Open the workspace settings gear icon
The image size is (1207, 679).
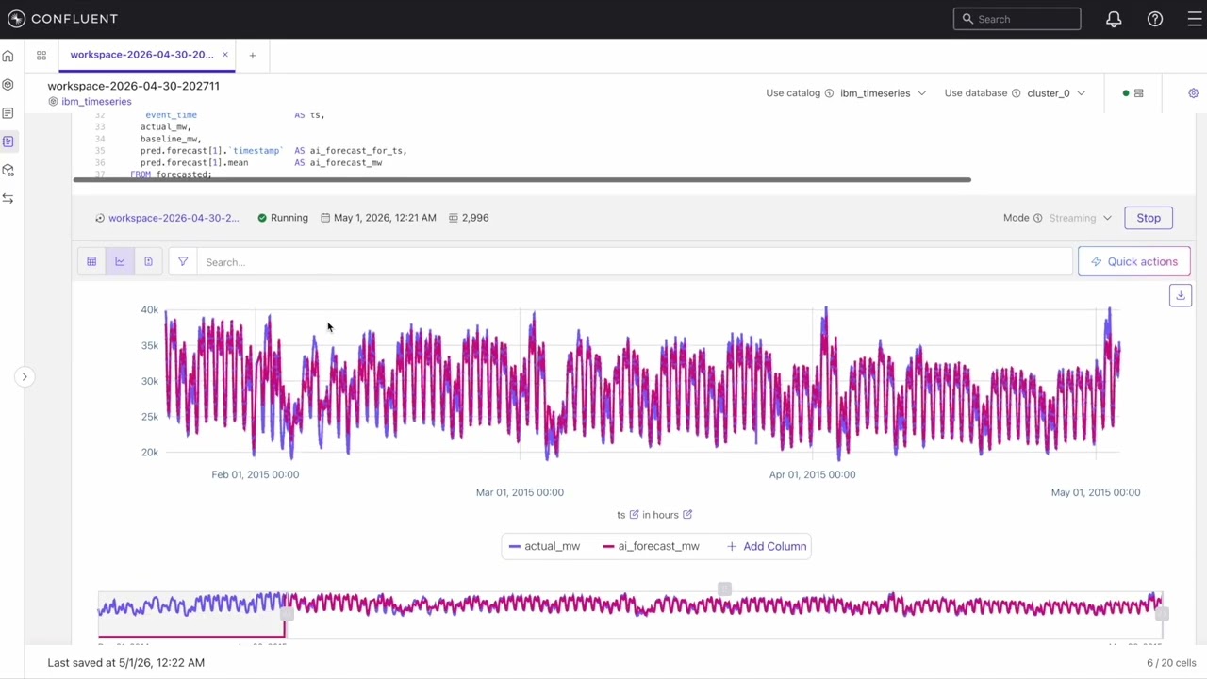point(1193,93)
